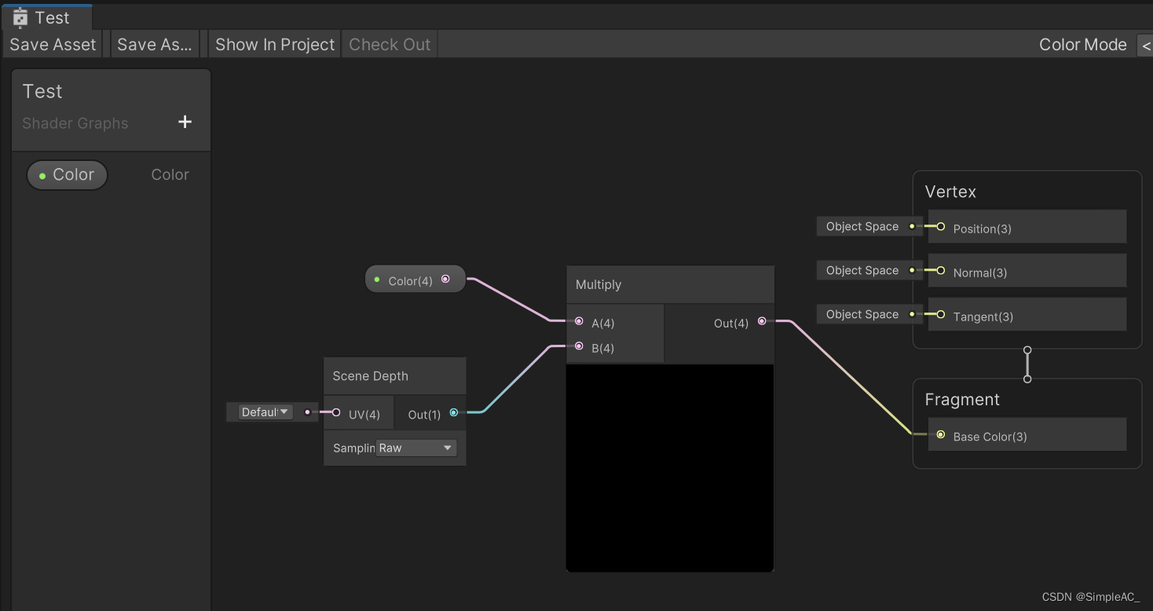Click the Scene Depth Out(1) output port
Viewport: 1153px width, 611px height.
454,412
